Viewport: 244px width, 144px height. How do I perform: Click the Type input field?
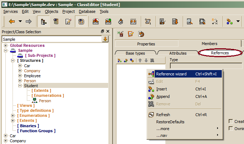206,66
